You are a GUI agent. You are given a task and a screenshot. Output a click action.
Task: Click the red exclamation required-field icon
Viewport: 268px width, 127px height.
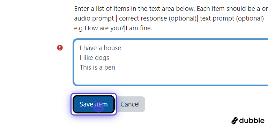[60, 48]
